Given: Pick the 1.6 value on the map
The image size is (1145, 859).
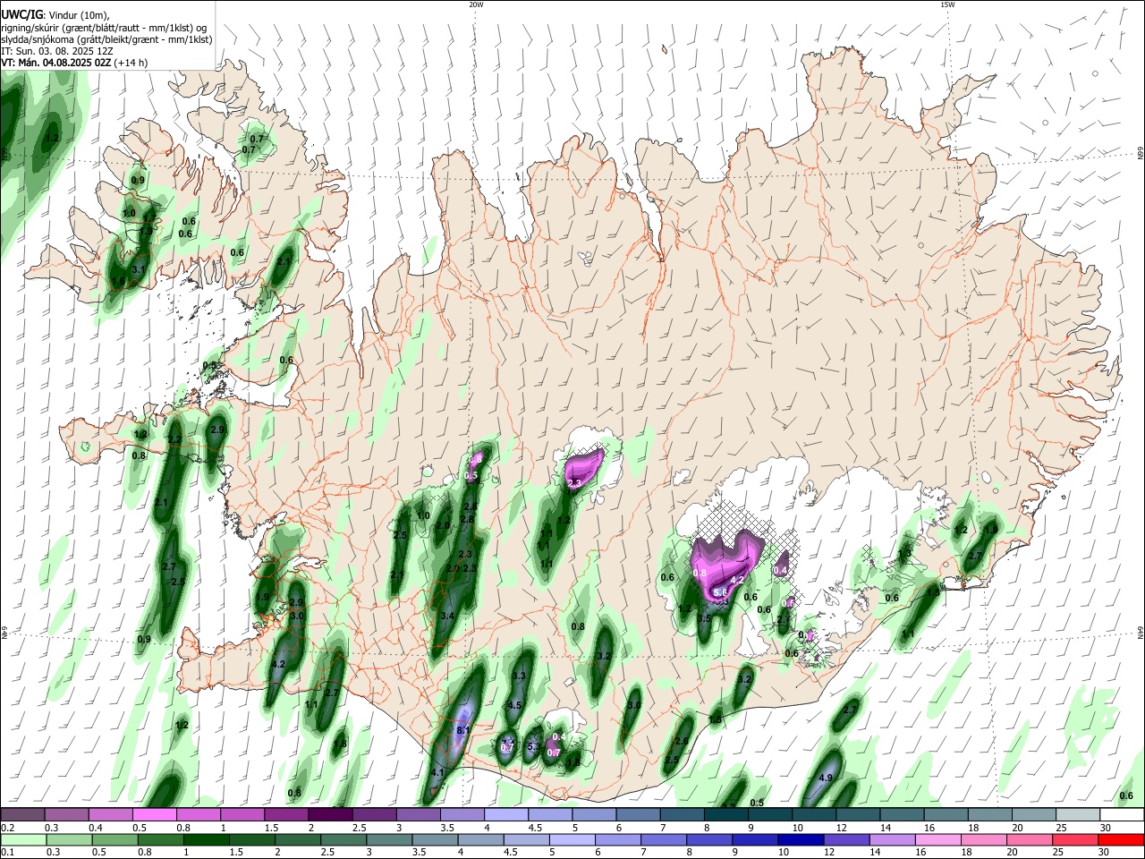Looking at the screenshot, I should 118,281.
